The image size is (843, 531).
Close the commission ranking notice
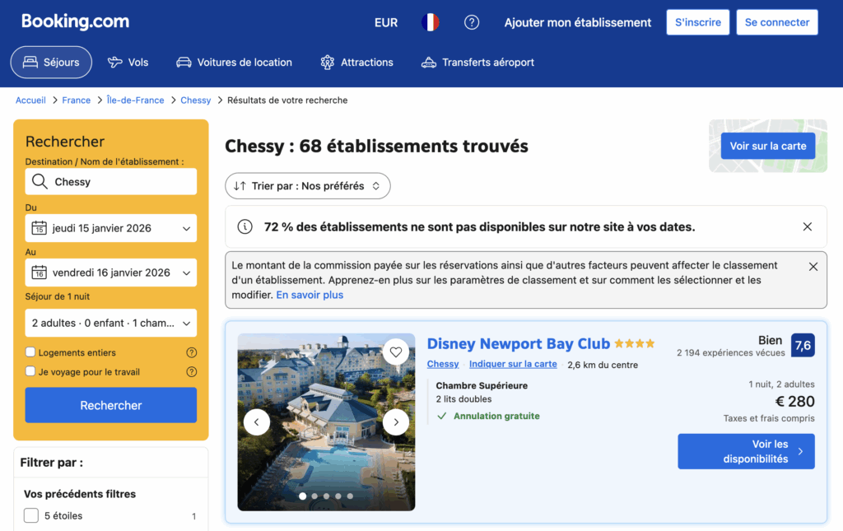pos(813,267)
